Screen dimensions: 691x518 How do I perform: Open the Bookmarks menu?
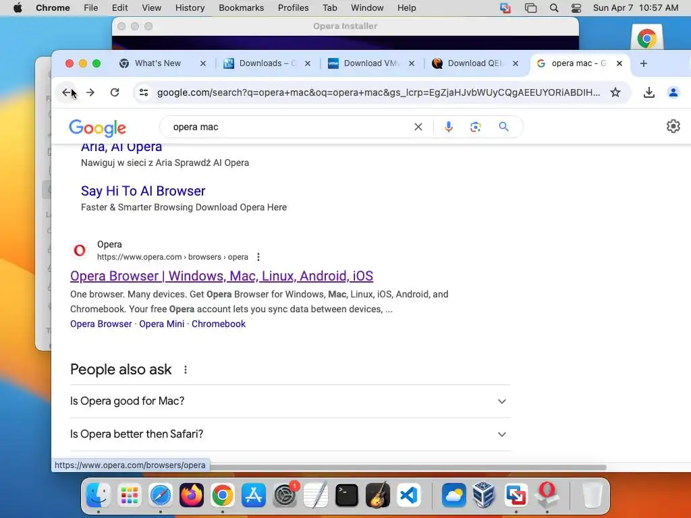[241, 8]
